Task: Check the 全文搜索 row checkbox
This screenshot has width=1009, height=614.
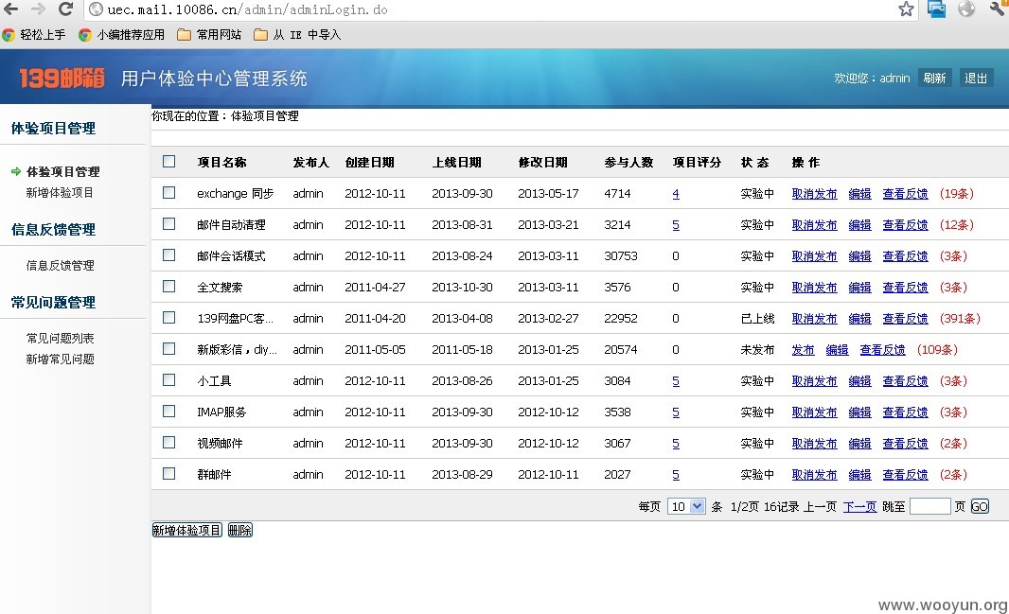Action: pyautogui.click(x=168, y=286)
